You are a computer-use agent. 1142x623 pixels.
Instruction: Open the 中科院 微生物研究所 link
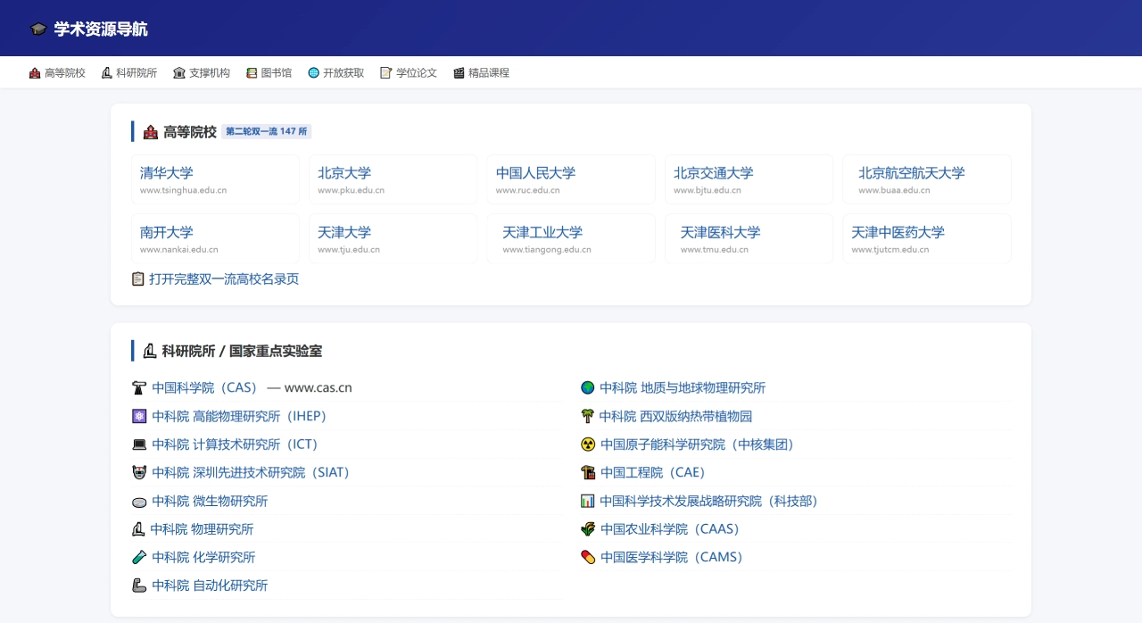tap(210, 501)
